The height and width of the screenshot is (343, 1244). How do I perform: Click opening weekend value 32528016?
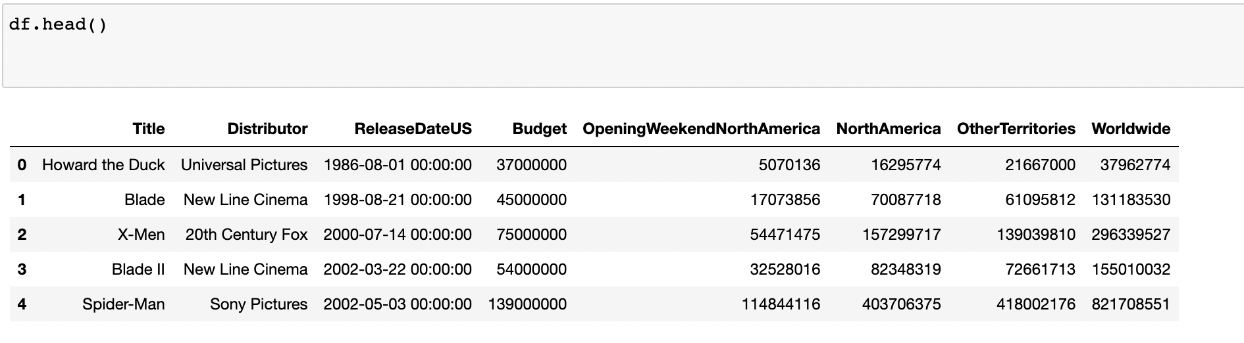[785, 269]
